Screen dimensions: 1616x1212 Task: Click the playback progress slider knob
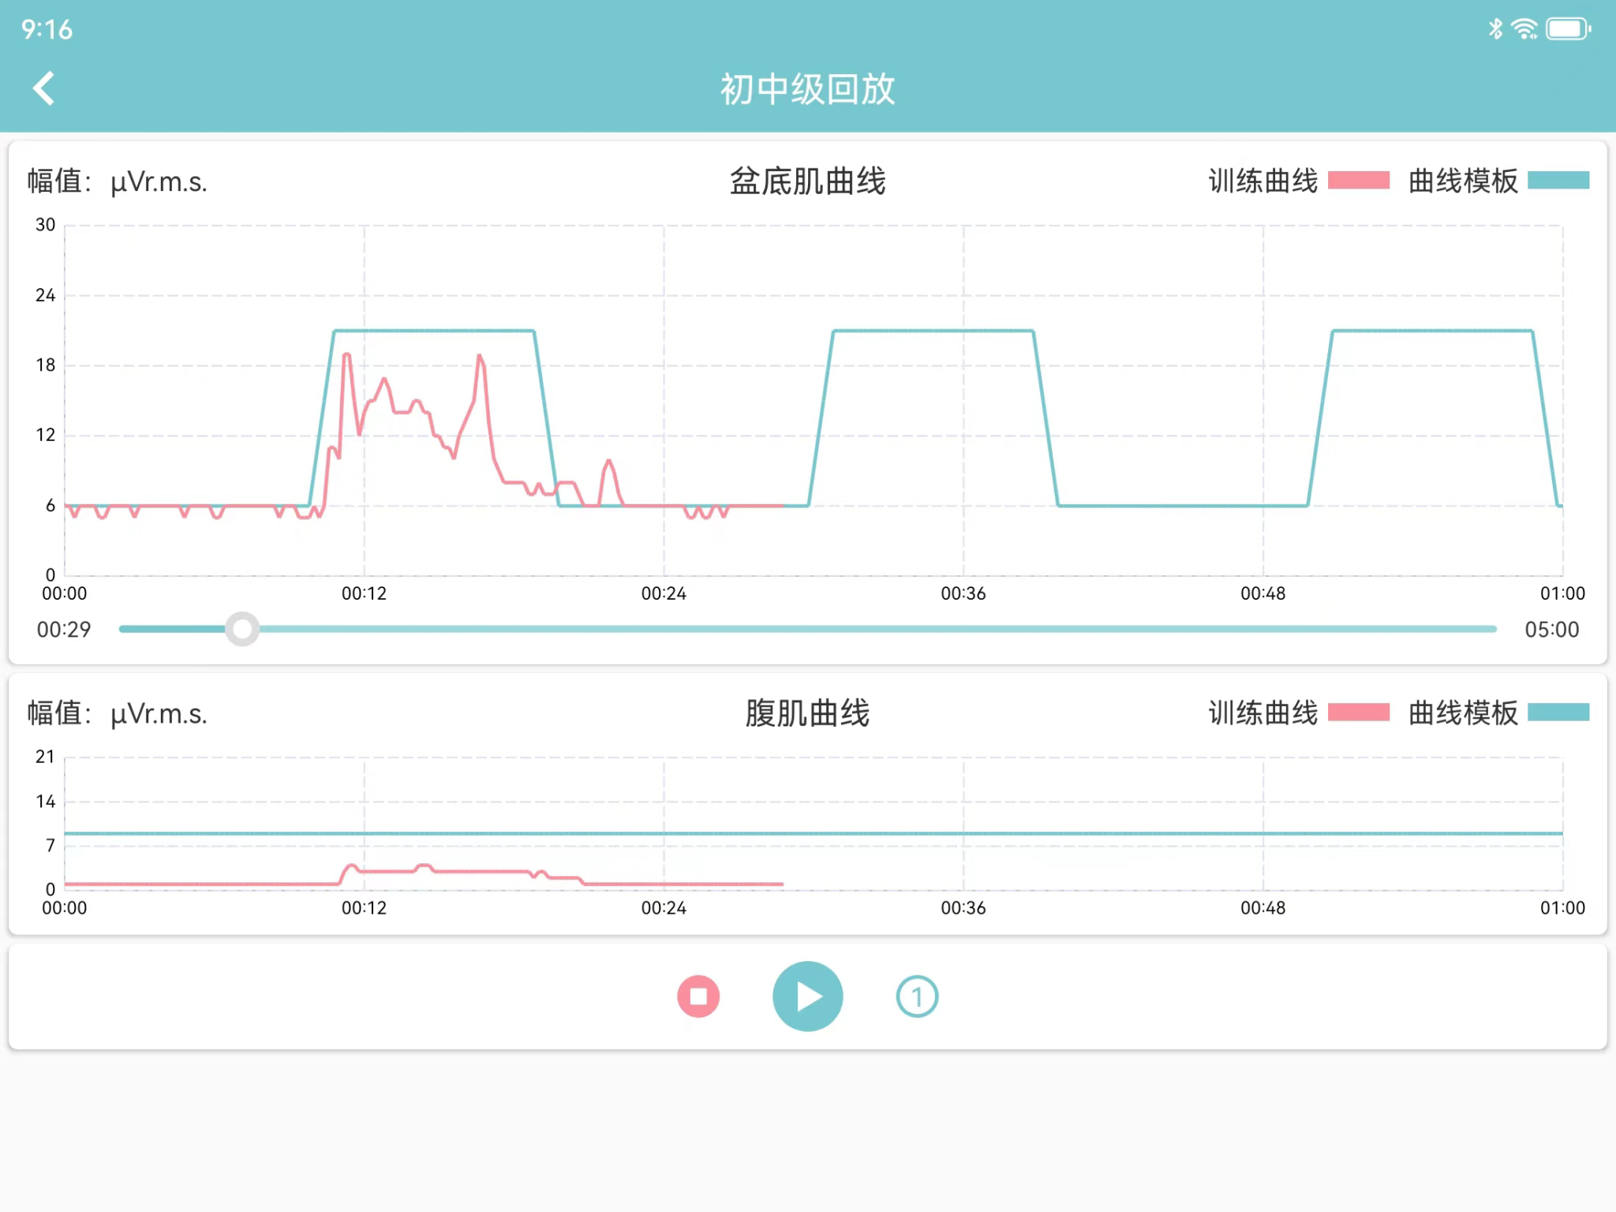tap(242, 629)
